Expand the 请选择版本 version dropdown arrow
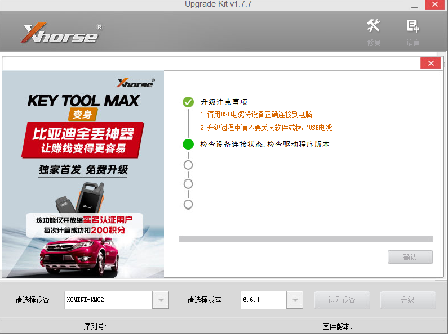Viewport: 448px width, 334px height. point(295,300)
